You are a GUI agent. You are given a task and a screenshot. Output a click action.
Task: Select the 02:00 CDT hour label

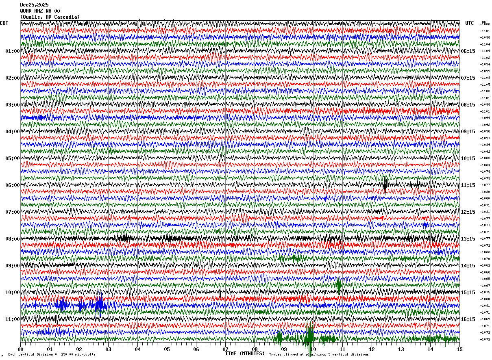13,78
